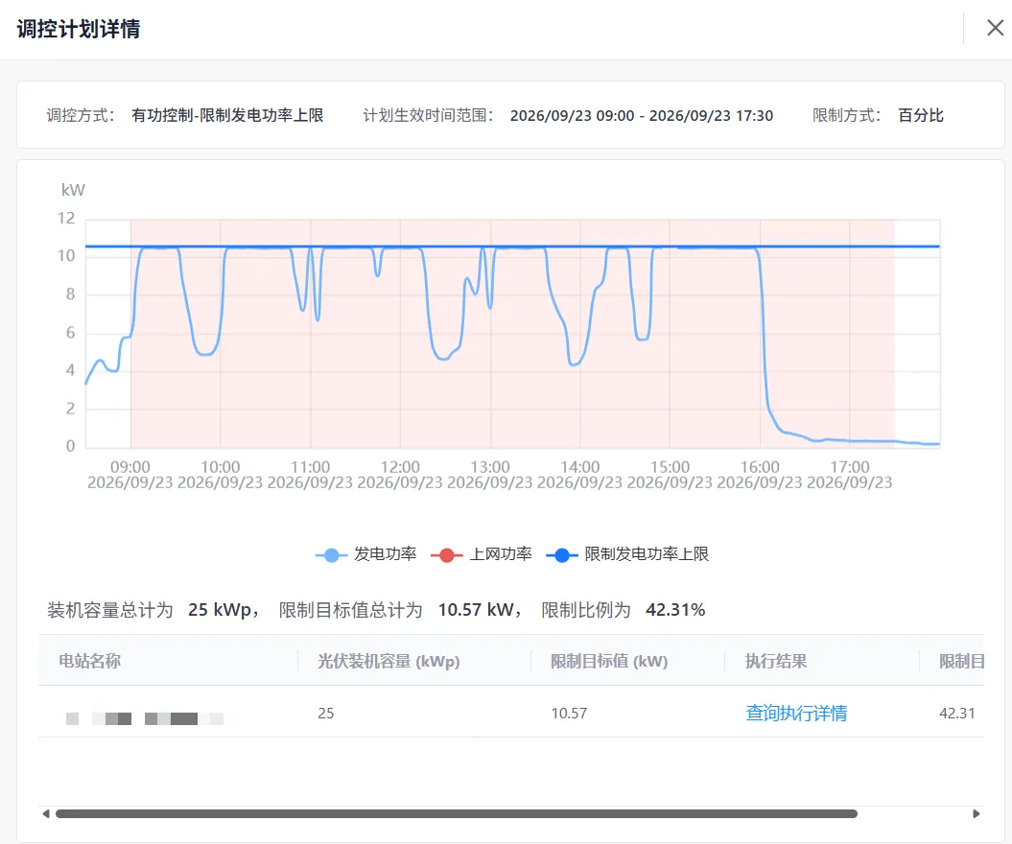Image resolution: width=1012 pixels, height=844 pixels.
Task: Click the right scroll arrow of the table
Action: (x=976, y=813)
